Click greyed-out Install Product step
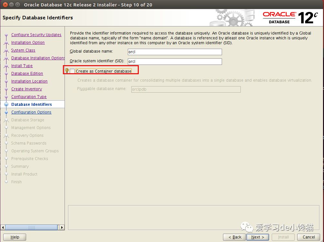 25,174
